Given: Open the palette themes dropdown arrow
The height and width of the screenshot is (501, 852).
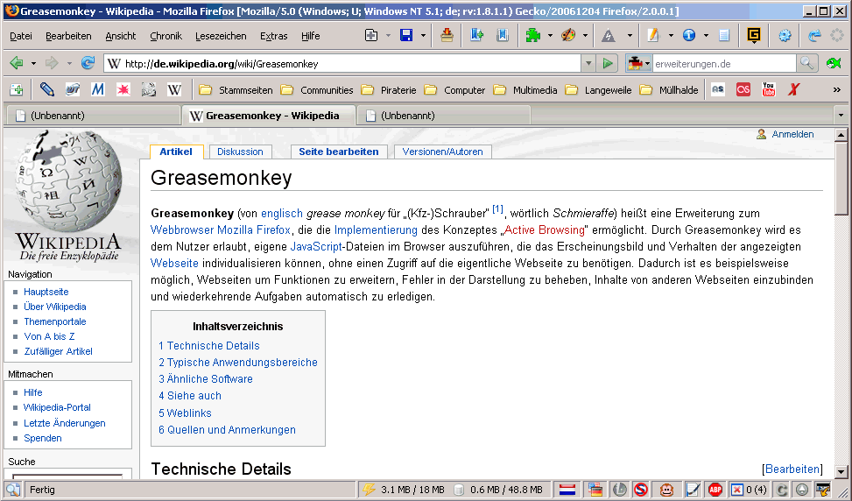Looking at the screenshot, I should coord(585,36).
